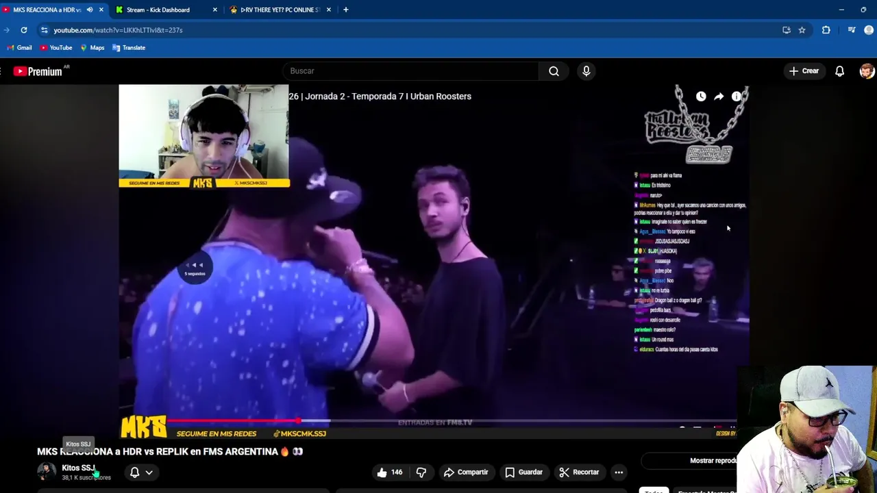Viewport: 877px width, 493px height.
Task: Click the Compartir button
Action: (x=466, y=472)
